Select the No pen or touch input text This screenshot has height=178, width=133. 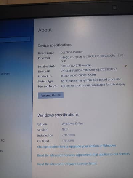click(93, 85)
